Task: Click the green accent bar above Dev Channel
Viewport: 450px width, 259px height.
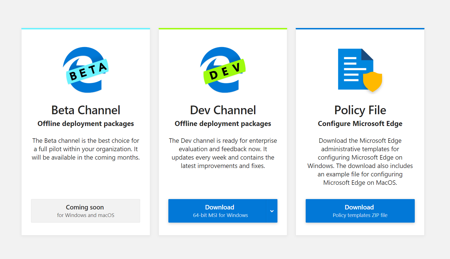Action: click(223, 28)
